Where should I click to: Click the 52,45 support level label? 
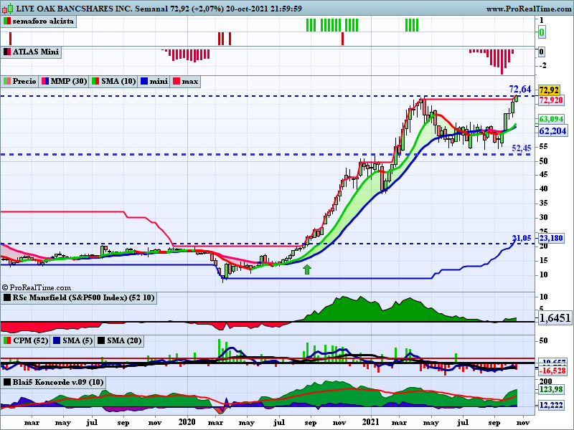pos(522,148)
